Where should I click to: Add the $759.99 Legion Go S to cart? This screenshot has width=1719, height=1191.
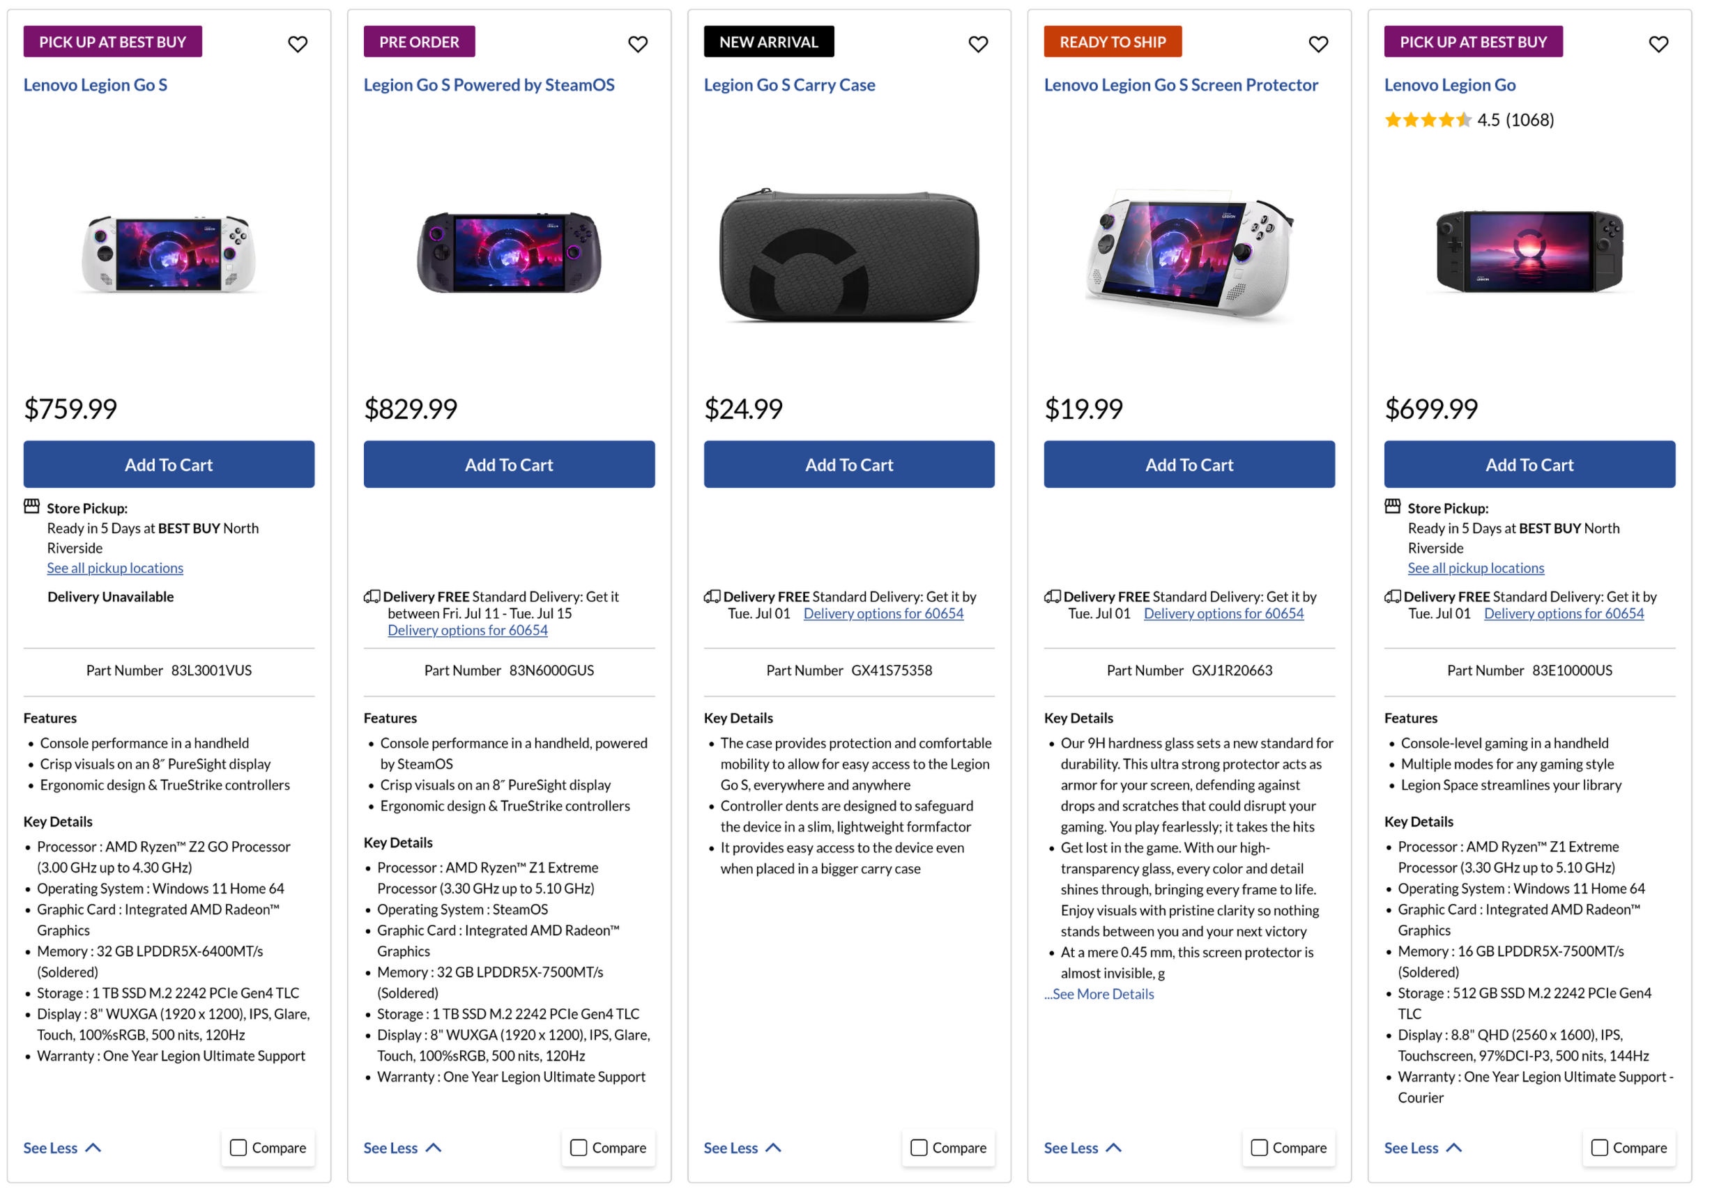(169, 464)
